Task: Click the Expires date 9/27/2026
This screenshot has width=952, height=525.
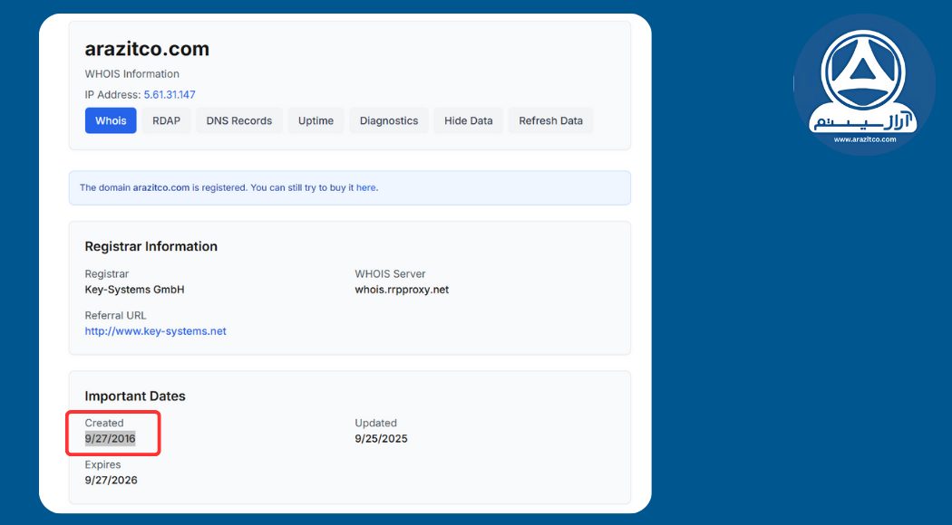Action: pos(111,481)
